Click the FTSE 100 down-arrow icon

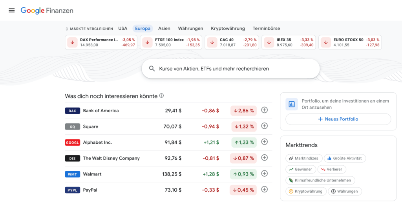pos(147,42)
